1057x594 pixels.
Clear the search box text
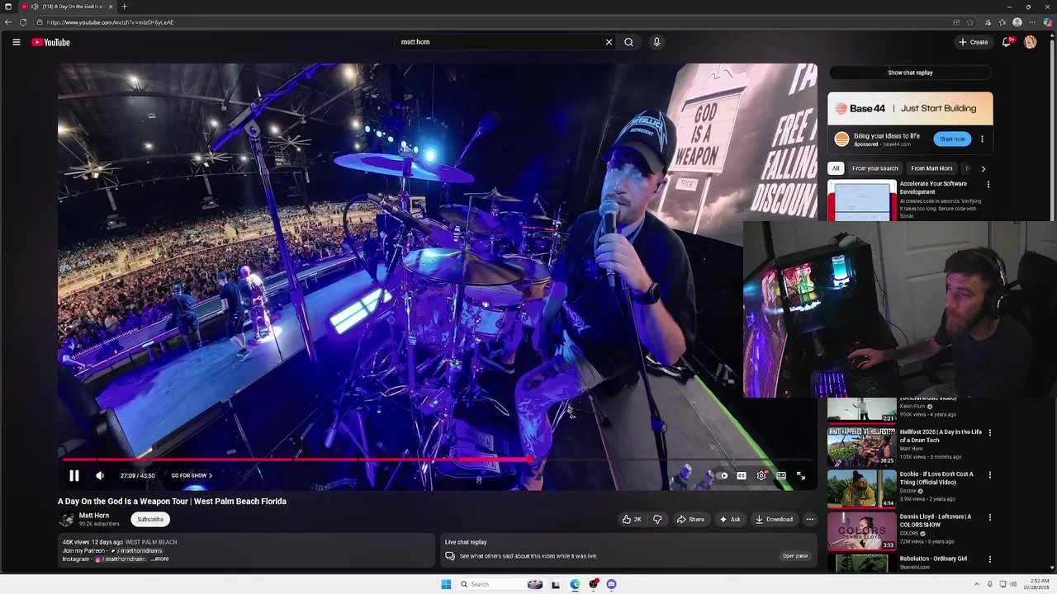click(x=609, y=42)
